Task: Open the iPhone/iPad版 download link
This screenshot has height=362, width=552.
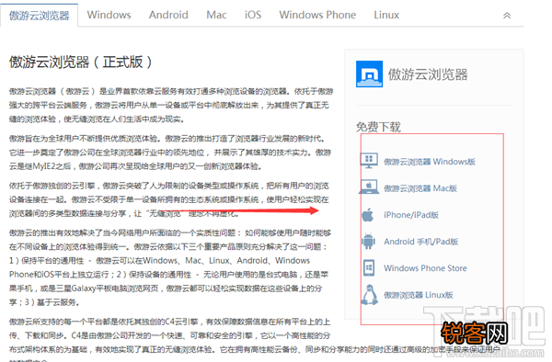Action: (x=411, y=215)
